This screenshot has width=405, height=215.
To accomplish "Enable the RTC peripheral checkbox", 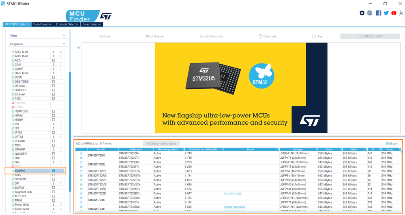I will 54,158.
